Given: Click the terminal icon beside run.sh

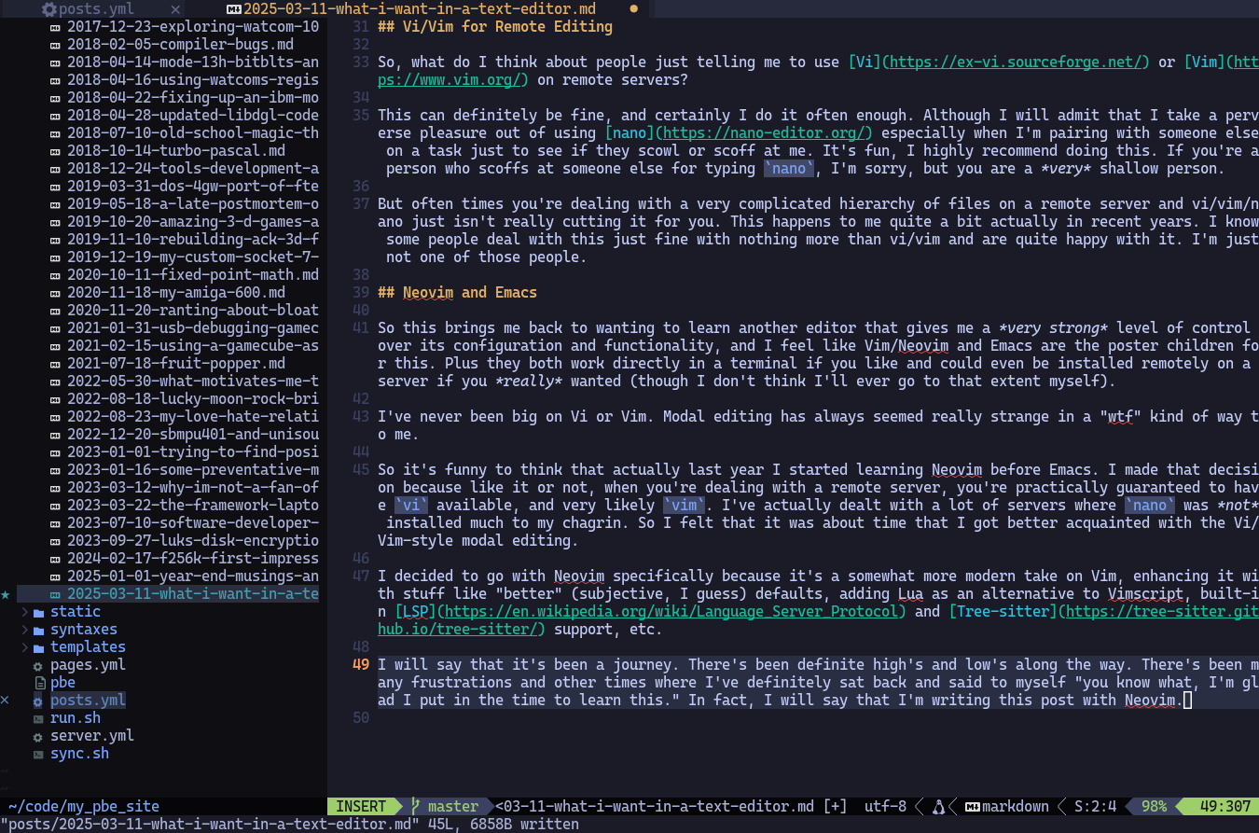Looking at the screenshot, I should [x=38, y=718].
